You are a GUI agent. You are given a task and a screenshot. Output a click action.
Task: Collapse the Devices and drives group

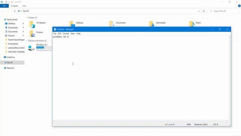pyautogui.click(x=27, y=41)
